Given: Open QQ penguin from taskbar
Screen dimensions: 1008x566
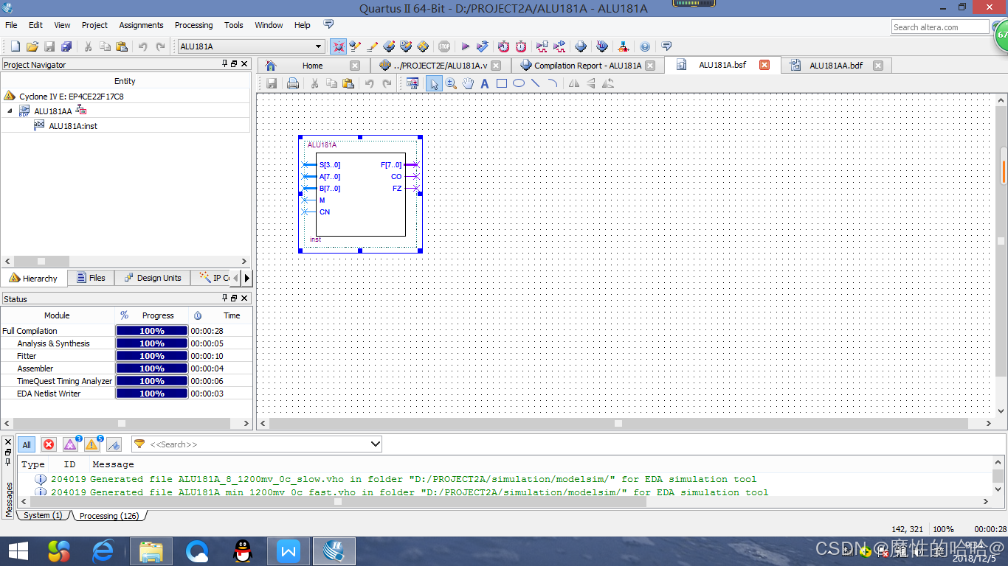Looking at the screenshot, I should tap(242, 551).
